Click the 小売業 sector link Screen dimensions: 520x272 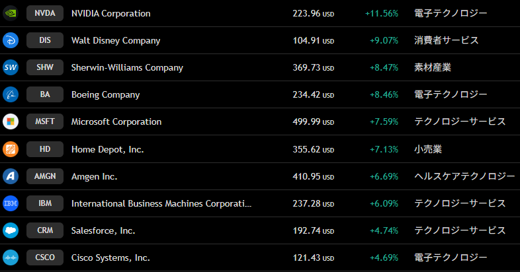[428, 149]
